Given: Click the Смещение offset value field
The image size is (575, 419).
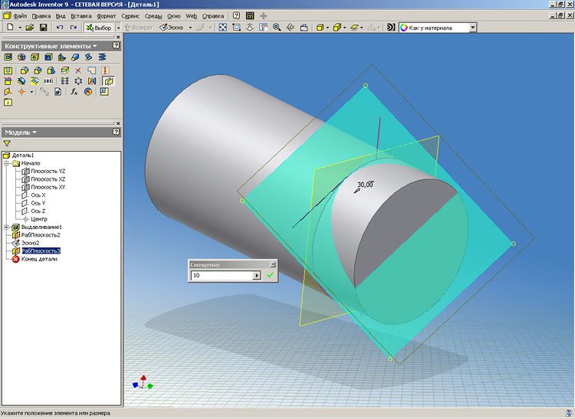Looking at the screenshot, I should pos(222,276).
